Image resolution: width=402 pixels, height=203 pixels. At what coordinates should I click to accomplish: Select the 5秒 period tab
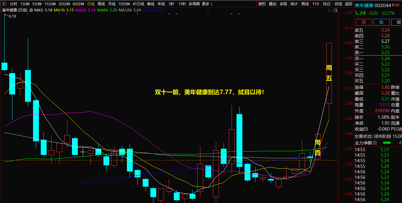point(171,4)
